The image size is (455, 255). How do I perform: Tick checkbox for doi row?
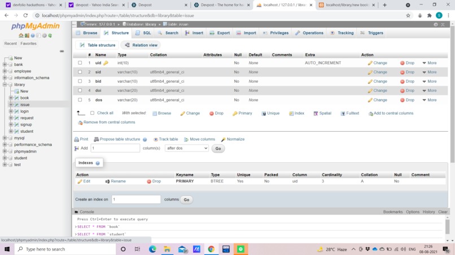pos(80,91)
